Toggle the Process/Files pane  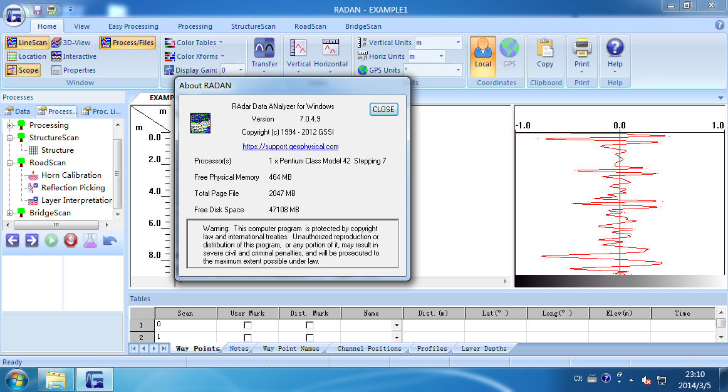127,43
